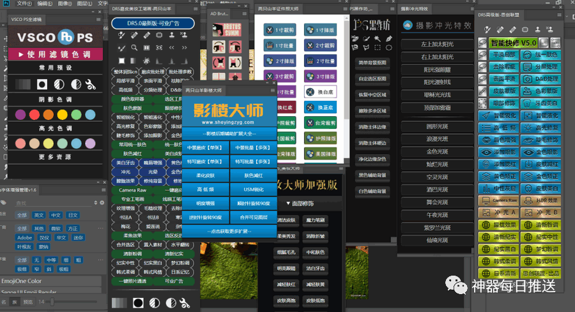The image size is (575, 312).
Task: Click the Photoshop Ps logo icon
Action: pyautogui.click(x=6, y=3)
